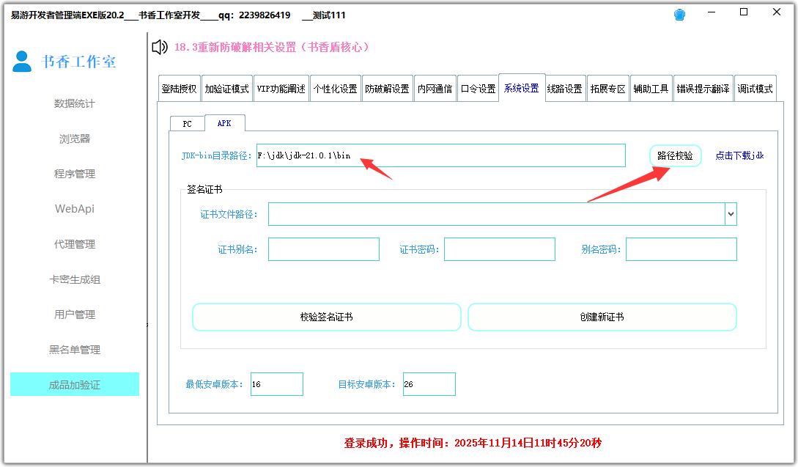The height and width of the screenshot is (467, 798).
Task: Go to 用户管理 in sidebar
Action: [x=74, y=315]
